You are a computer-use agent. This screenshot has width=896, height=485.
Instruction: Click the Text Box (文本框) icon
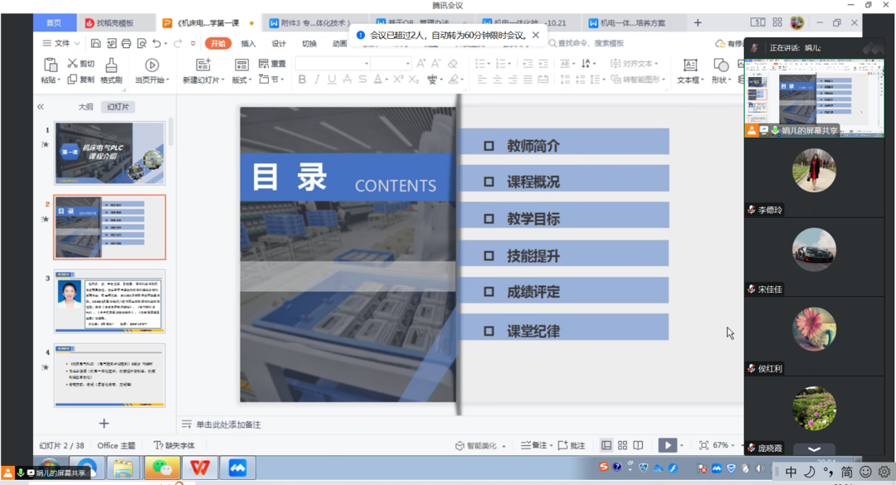point(689,65)
